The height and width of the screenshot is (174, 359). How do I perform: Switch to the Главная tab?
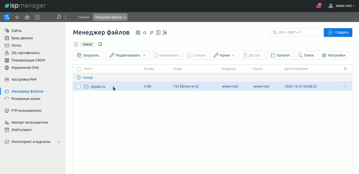(x=83, y=17)
